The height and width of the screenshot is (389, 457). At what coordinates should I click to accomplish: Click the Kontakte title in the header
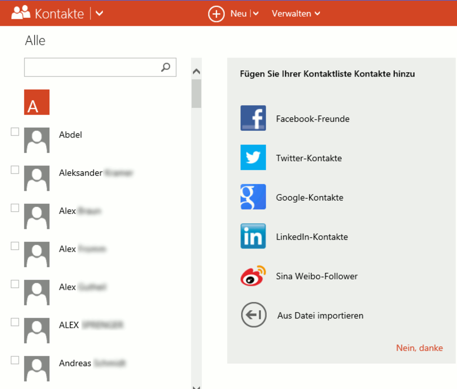(x=59, y=14)
